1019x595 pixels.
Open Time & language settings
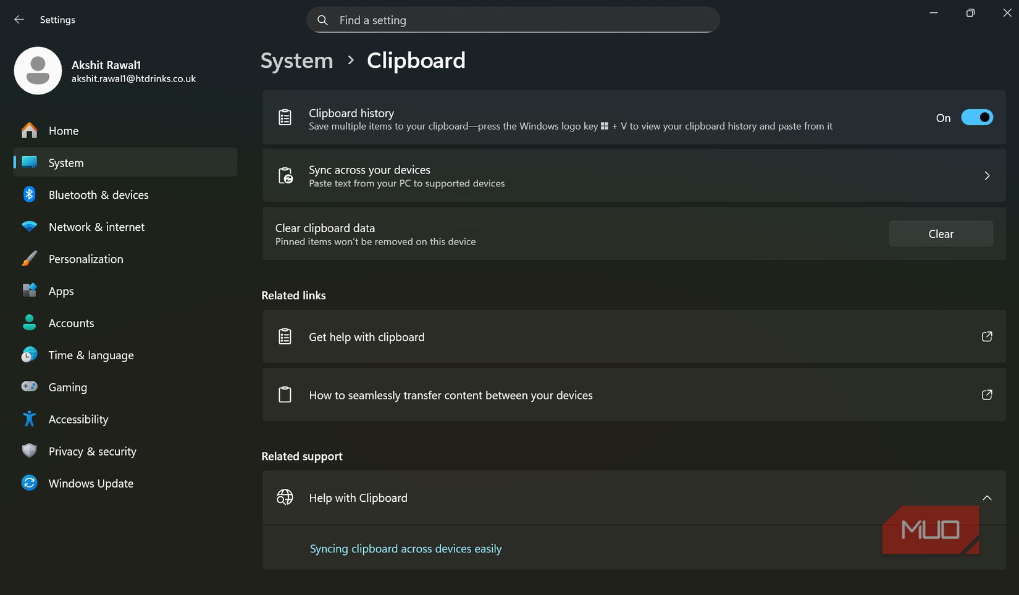[x=91, y=355]
